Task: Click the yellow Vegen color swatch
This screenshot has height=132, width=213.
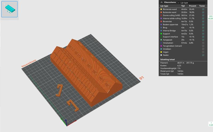Action: [x=161, y=52]
